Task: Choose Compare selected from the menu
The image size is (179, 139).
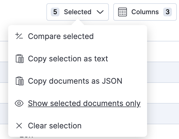Action: click(x=61, y=36)
